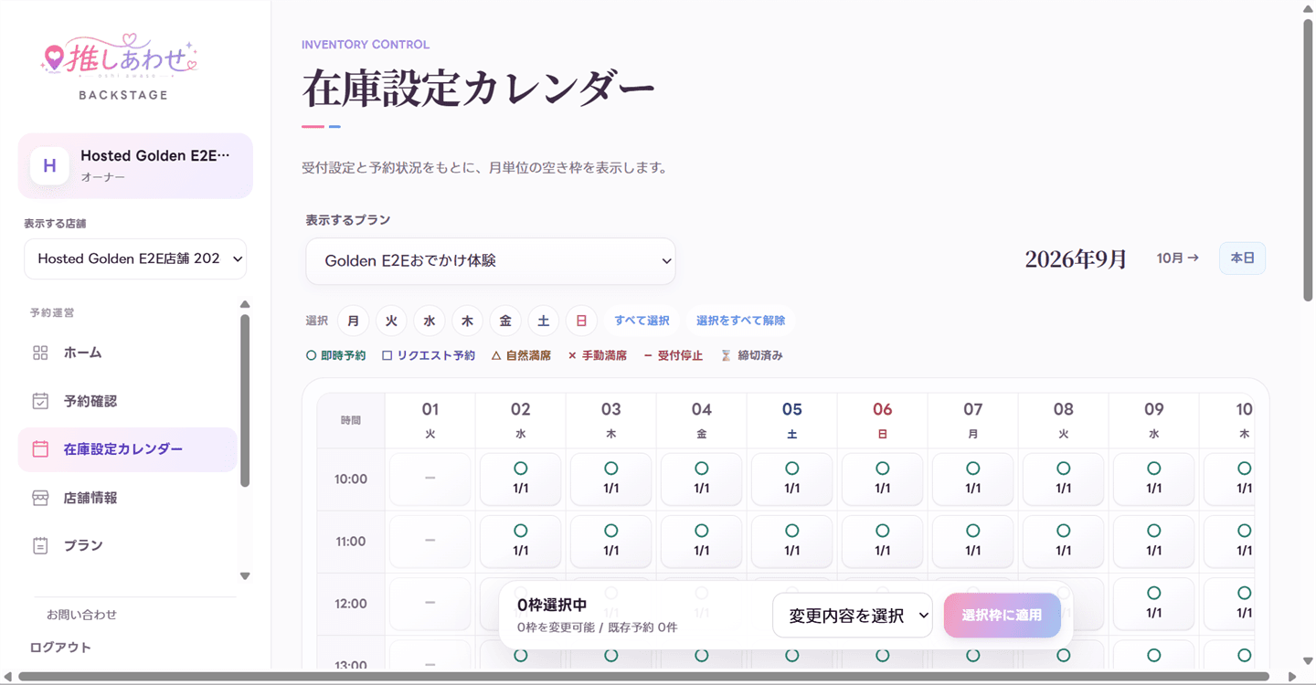Select the 11:00 slot on day 03
The width and height of the screenshot is (1316, 685).
click(x=611, y=542)
